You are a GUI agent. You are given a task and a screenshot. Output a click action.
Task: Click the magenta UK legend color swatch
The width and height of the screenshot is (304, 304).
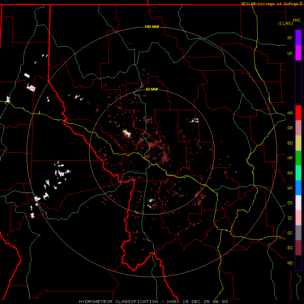point(298,53)
